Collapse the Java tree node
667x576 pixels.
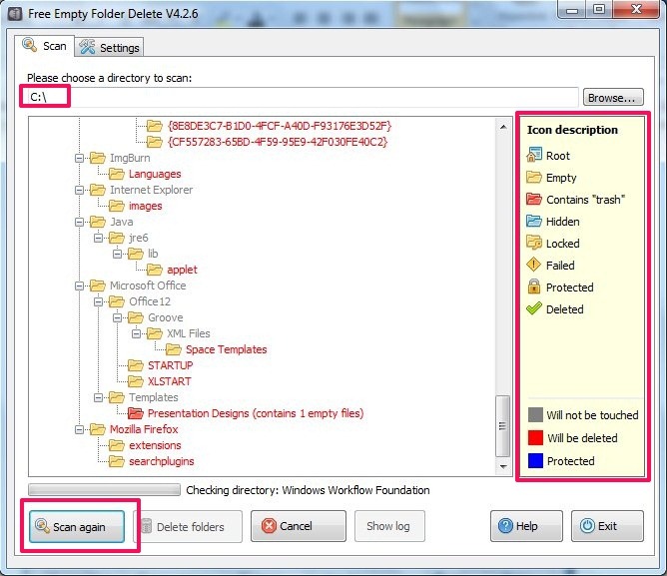click(x=80, y=222)
